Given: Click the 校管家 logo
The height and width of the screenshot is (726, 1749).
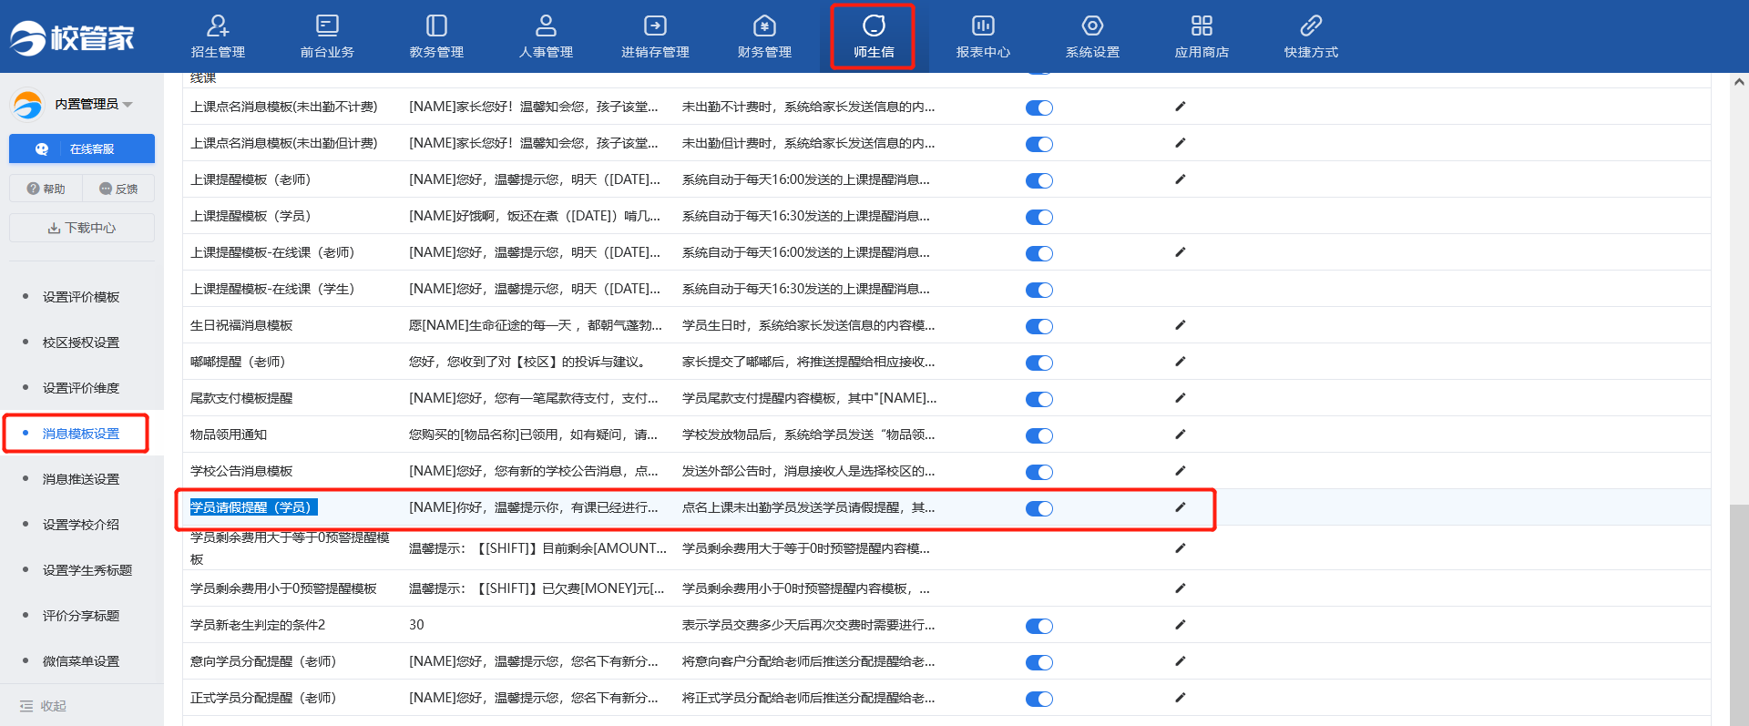Looking at the screenshot, I should (x=73, y=37).
